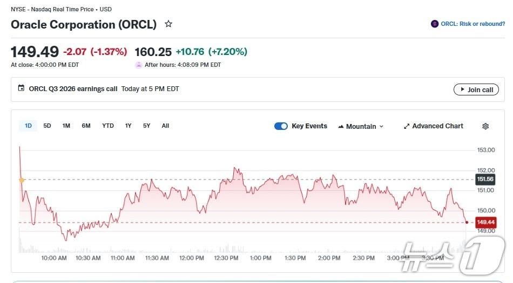Click the Mountain chart type icon
Image resolution: width=513 pixels, height=283 pixels.
click(341, 127)
